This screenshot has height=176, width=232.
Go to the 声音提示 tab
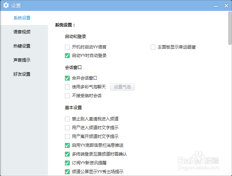coord(22,60)
